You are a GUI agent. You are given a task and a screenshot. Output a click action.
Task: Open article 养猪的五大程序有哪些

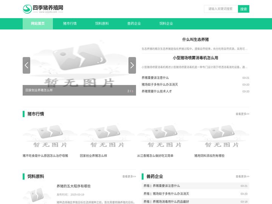tap(74, 186)
